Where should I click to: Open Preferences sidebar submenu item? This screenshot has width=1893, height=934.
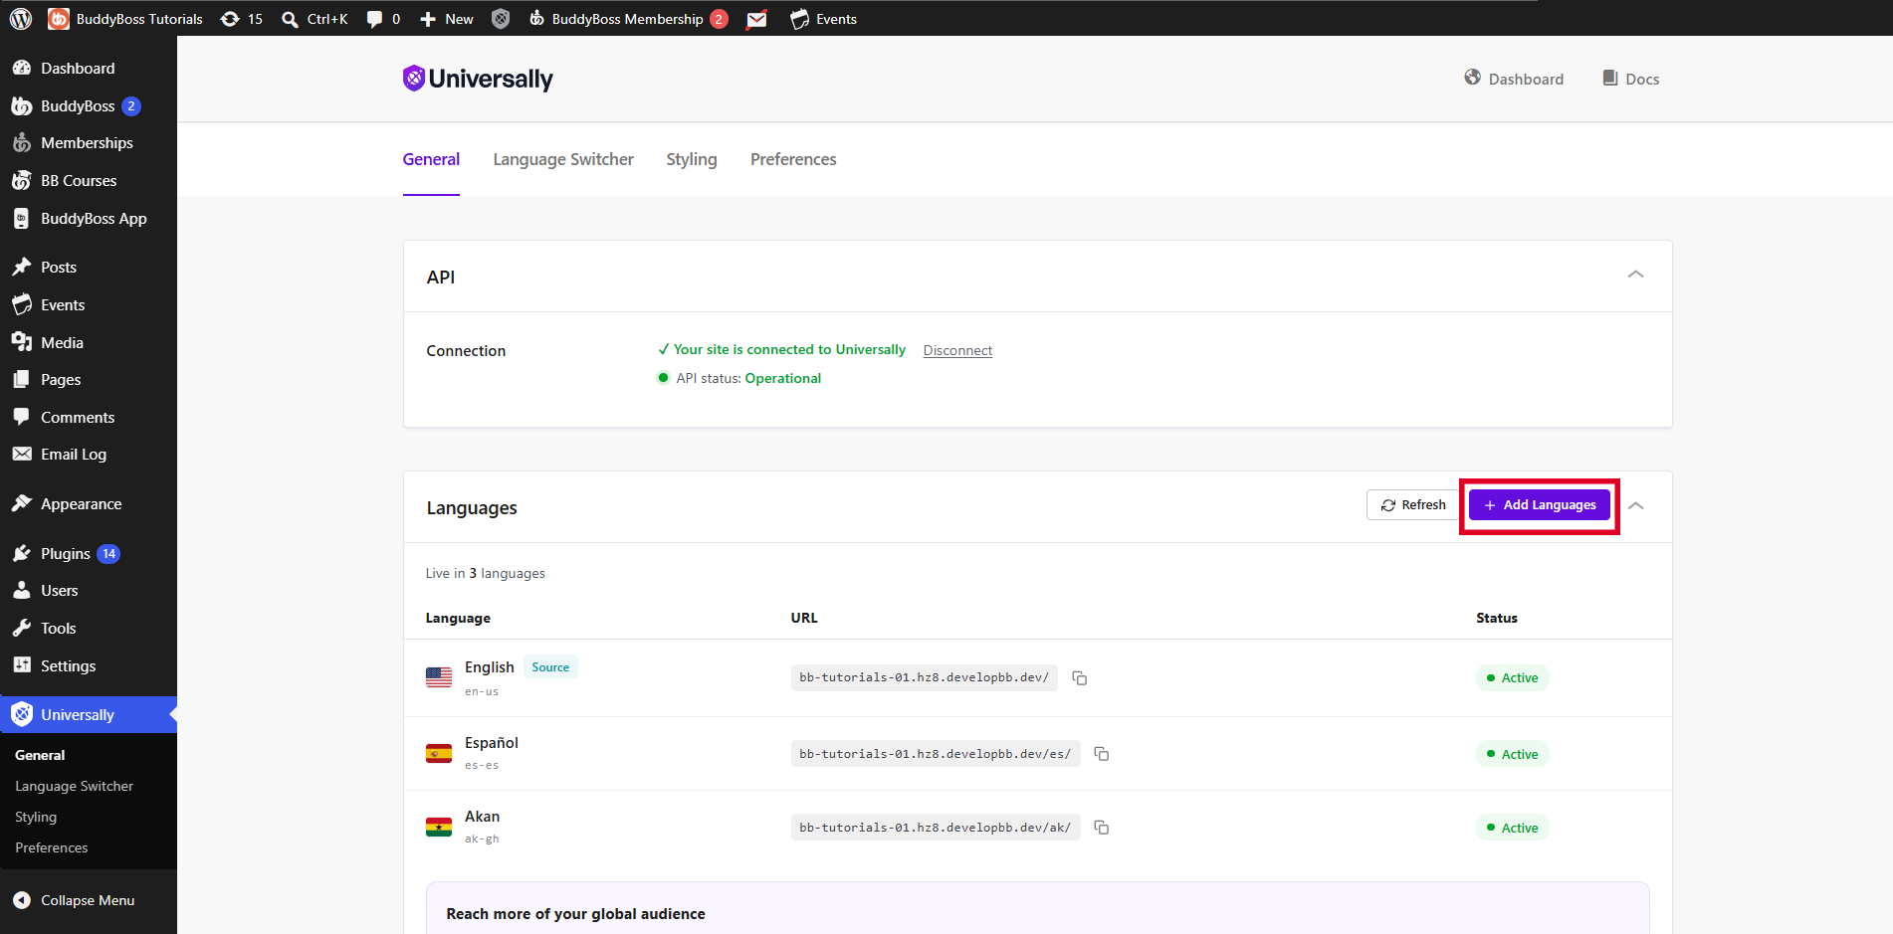[x=52, y=847]
